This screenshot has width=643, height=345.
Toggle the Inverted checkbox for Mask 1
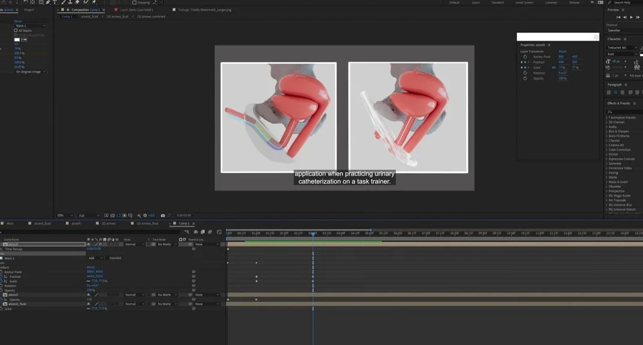point(107,258)
